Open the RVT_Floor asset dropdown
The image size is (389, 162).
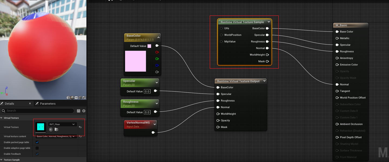62,124
